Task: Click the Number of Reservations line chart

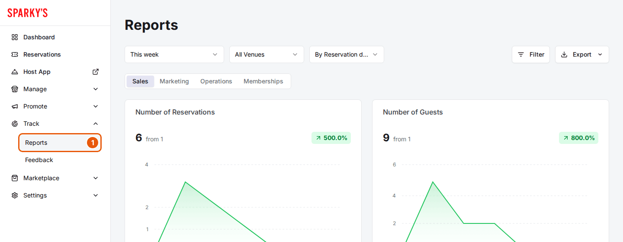Action: (243, 201)
